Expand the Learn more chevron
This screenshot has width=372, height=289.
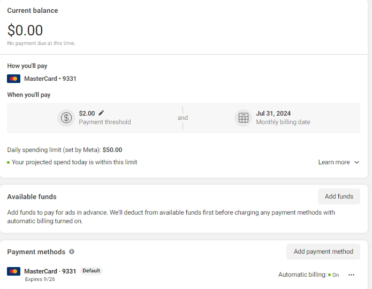[357, 162]
